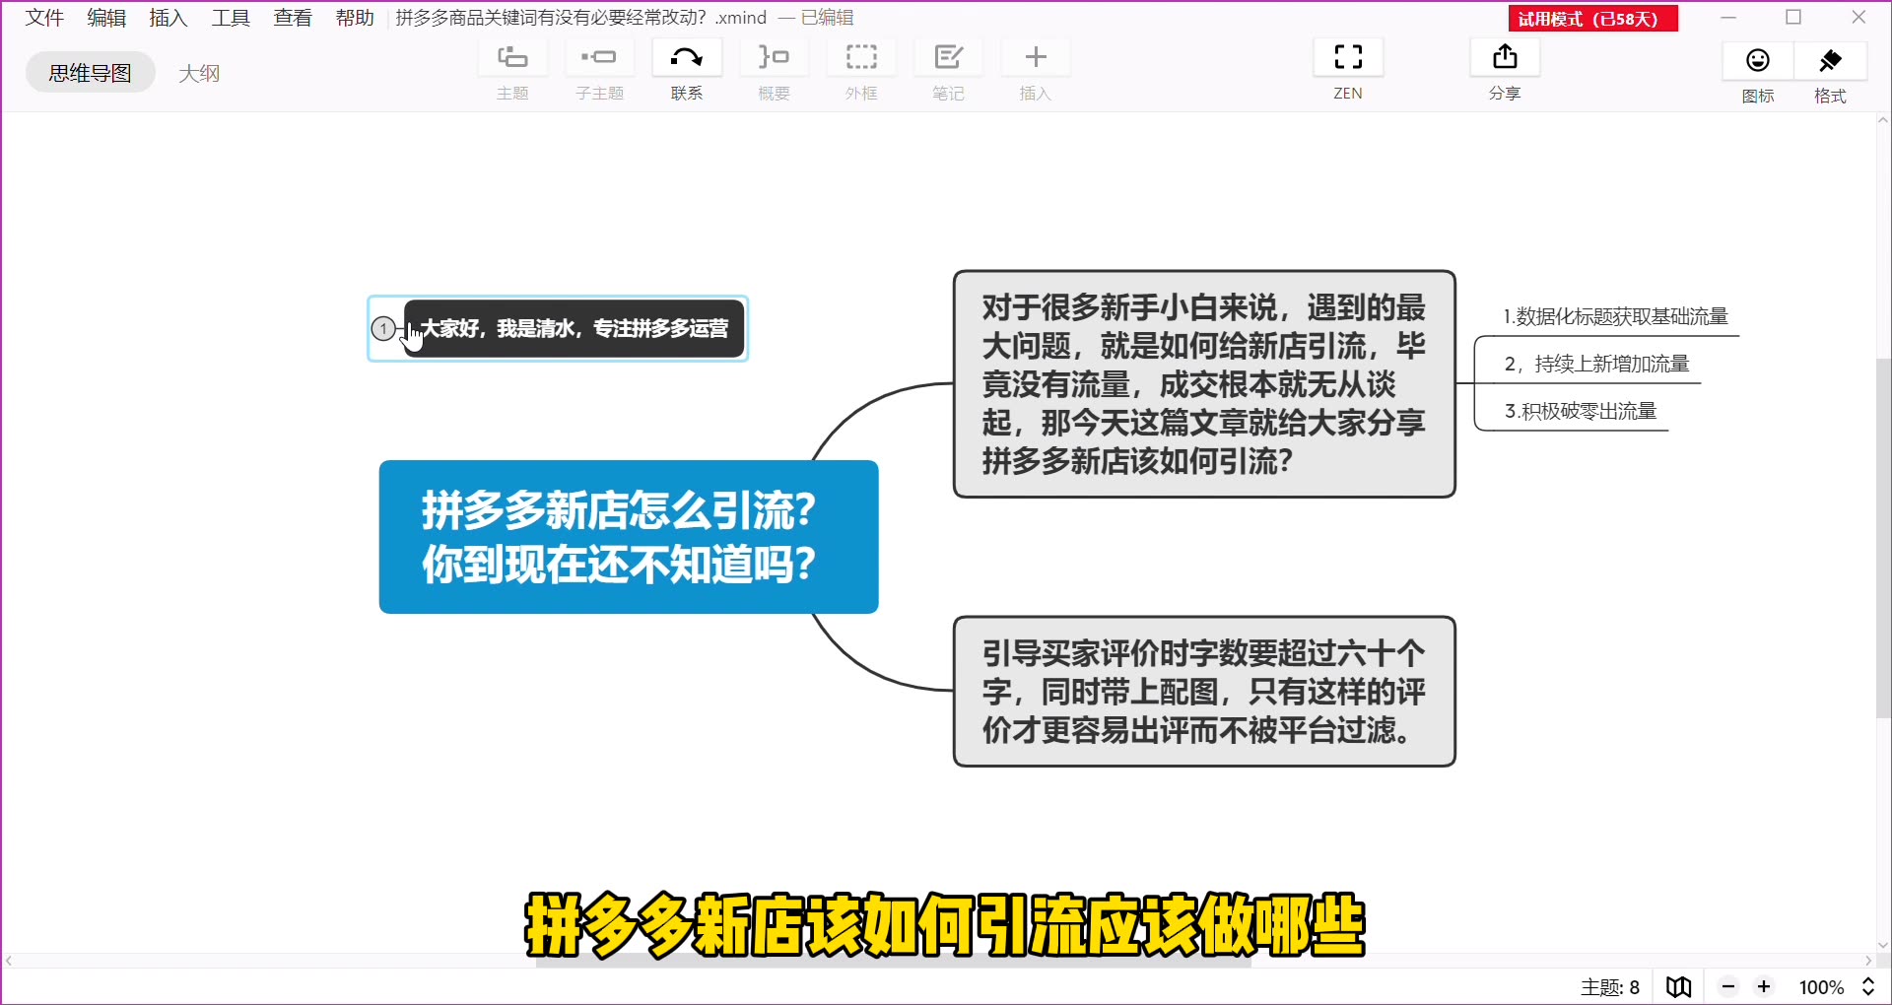The width and height of the screenshot is (1892, 1005).
Task: Click the vertical scrollbar thumb
Action: point(1883,538)
